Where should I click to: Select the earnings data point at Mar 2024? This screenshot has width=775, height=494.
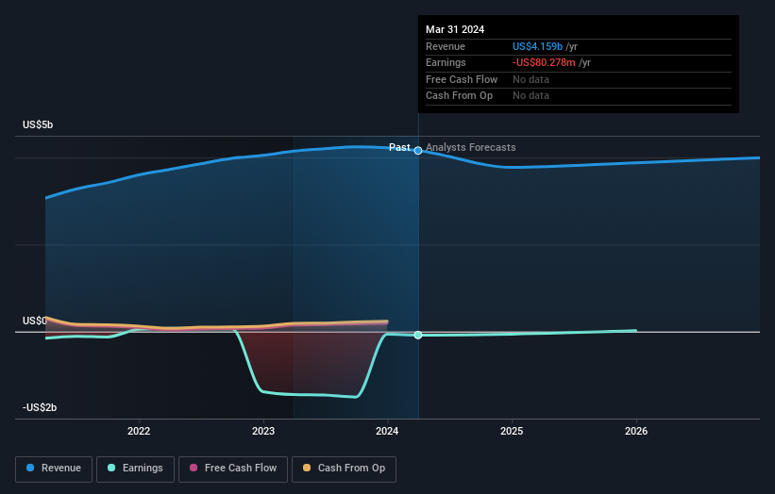point(418,335)
